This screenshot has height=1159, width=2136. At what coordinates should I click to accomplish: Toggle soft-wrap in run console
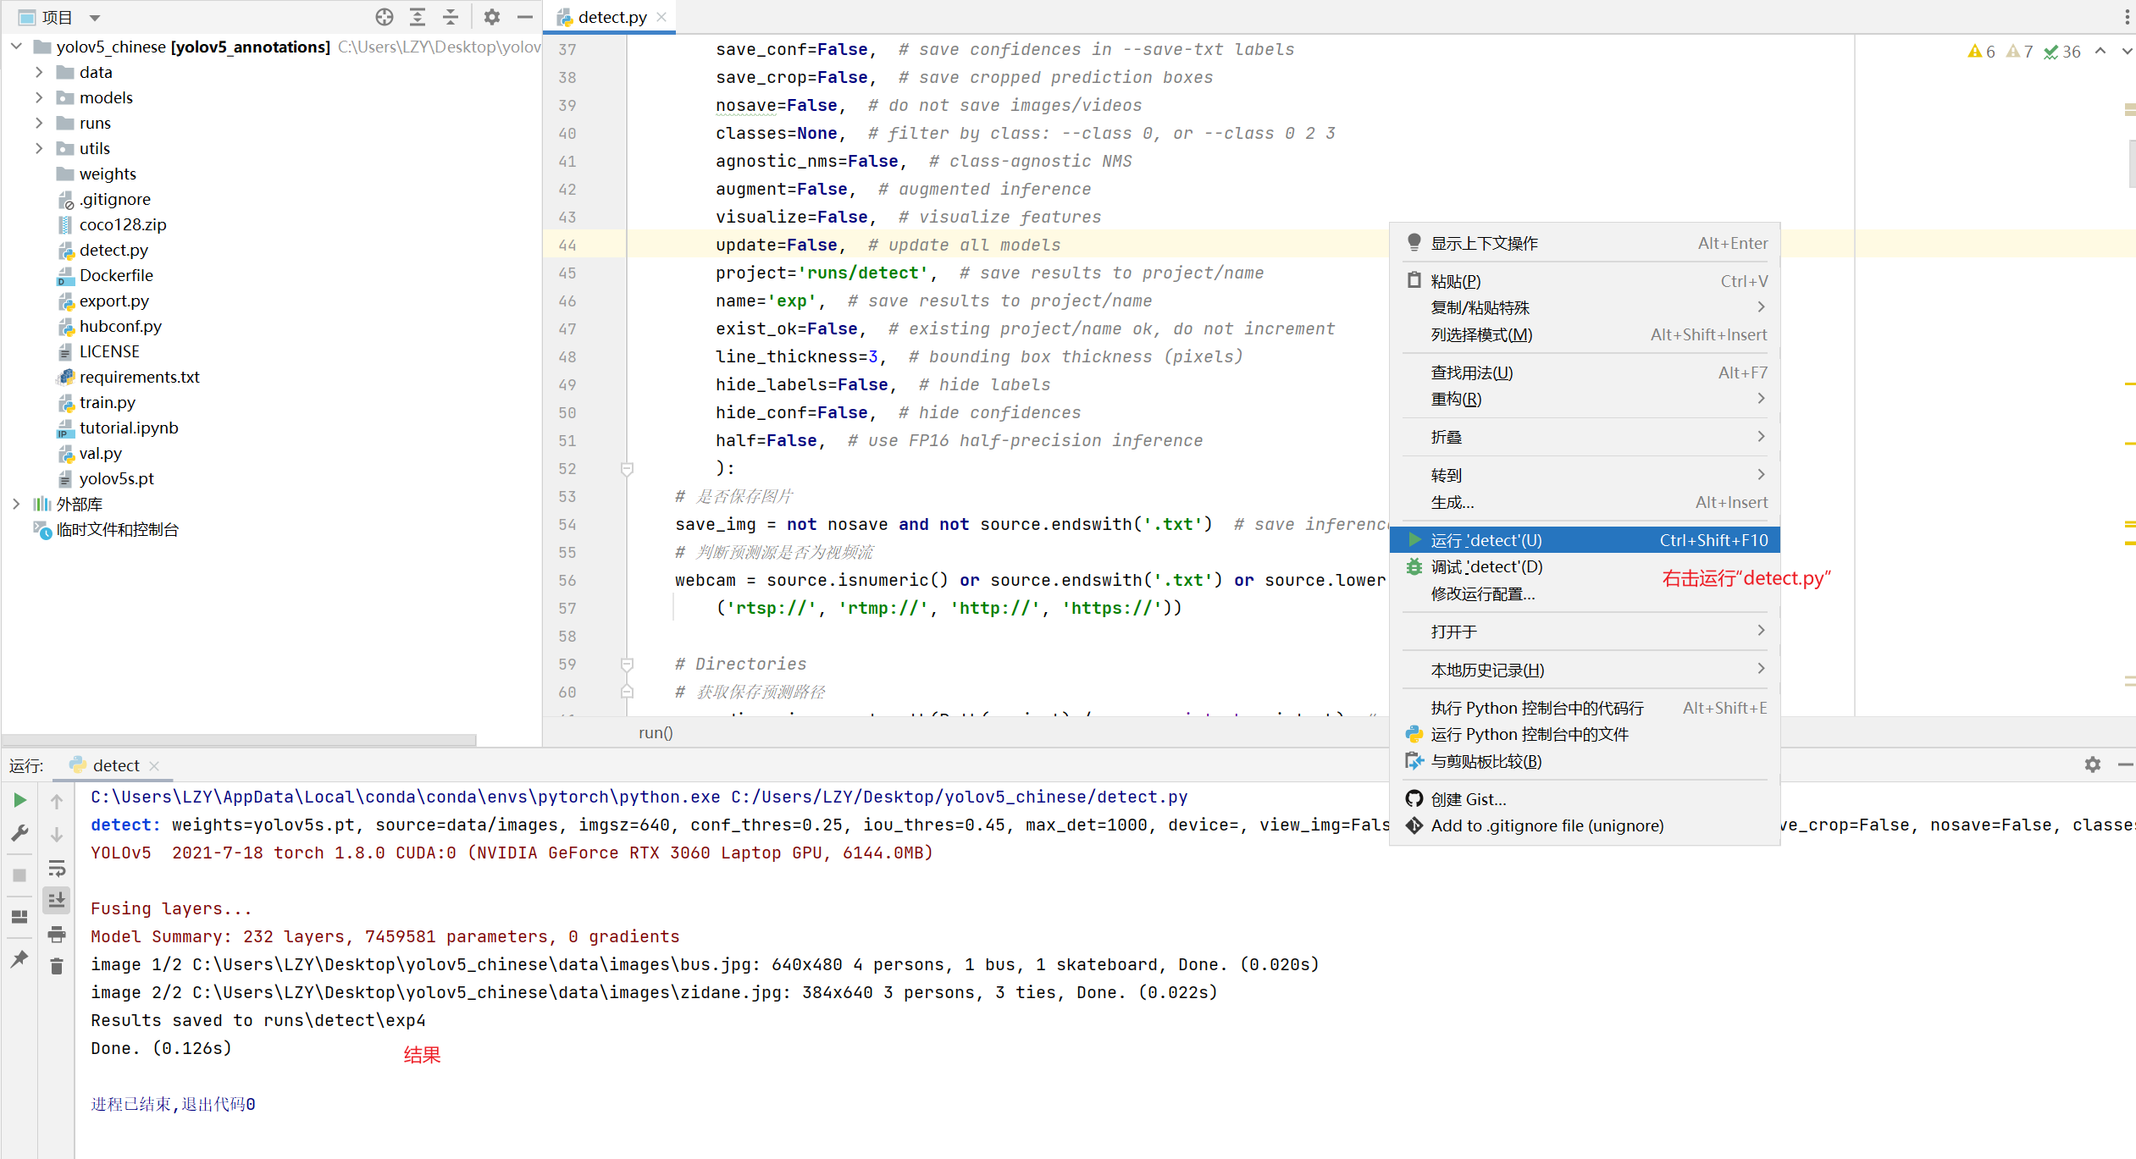(57, 869)
